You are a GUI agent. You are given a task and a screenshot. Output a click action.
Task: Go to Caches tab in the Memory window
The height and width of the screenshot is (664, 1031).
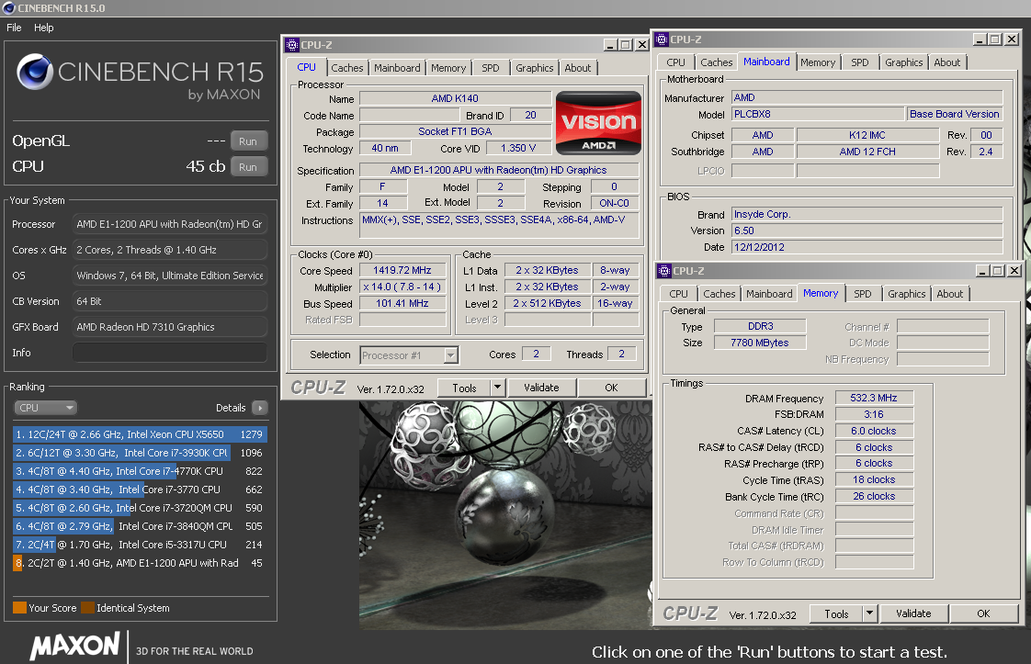pos(719,294)
